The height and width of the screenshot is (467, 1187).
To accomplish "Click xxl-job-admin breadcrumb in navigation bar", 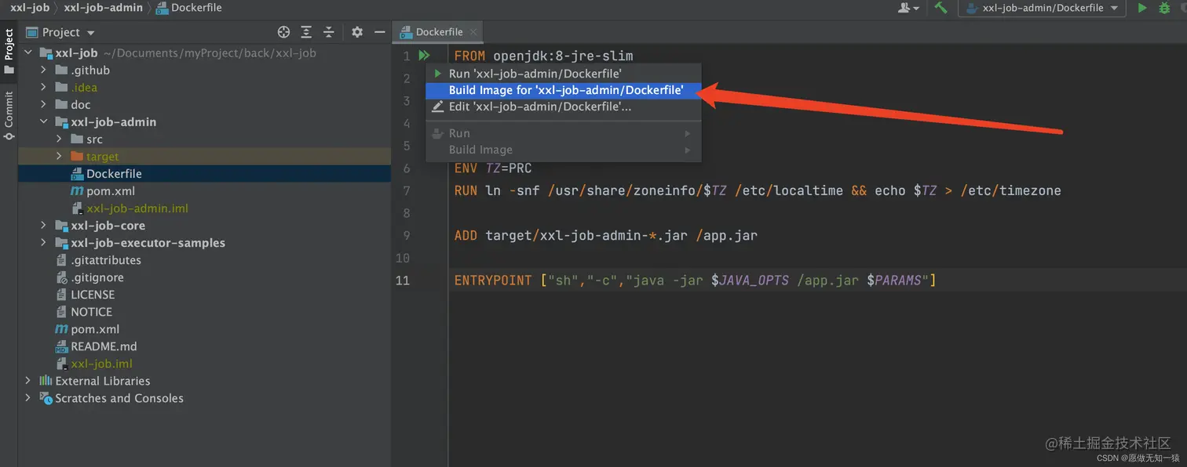I will click(x=104, y=8).
